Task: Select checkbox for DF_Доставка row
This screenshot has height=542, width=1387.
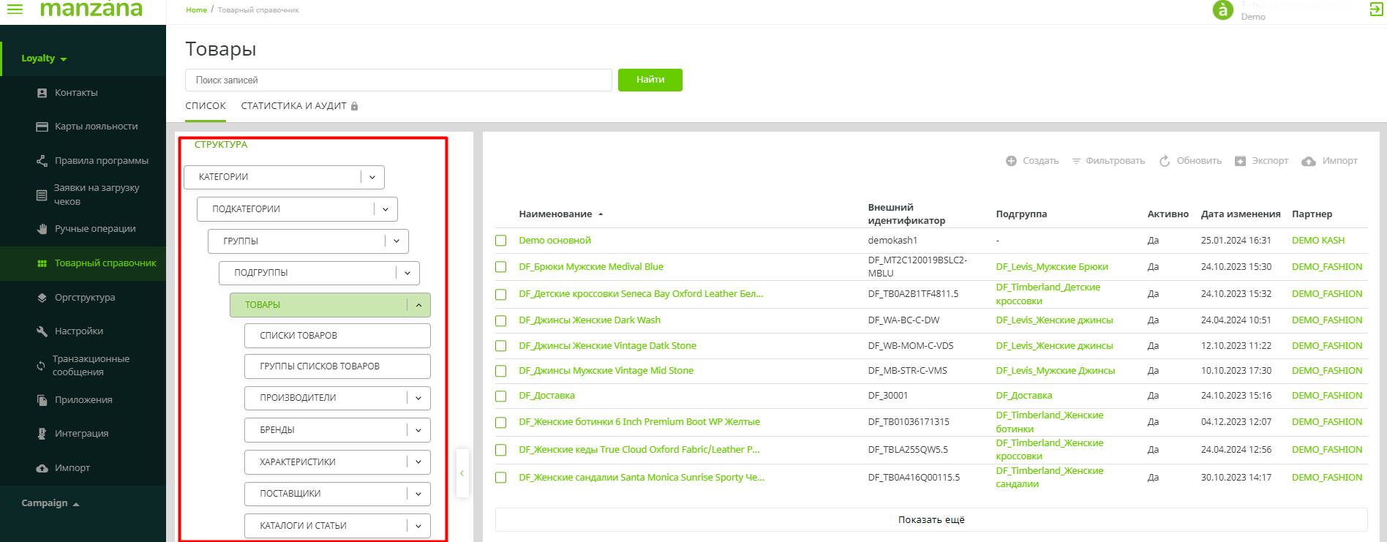Action: click(501, 396)
